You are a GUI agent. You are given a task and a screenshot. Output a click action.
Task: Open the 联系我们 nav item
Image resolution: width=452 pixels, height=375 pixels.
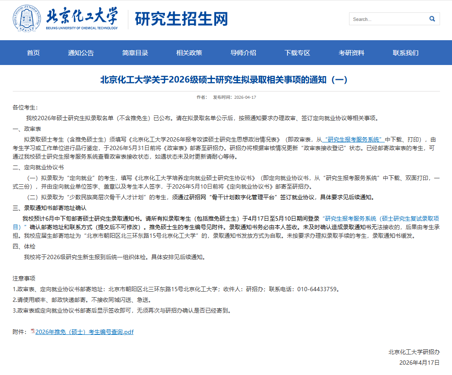[x=406, y=53]
